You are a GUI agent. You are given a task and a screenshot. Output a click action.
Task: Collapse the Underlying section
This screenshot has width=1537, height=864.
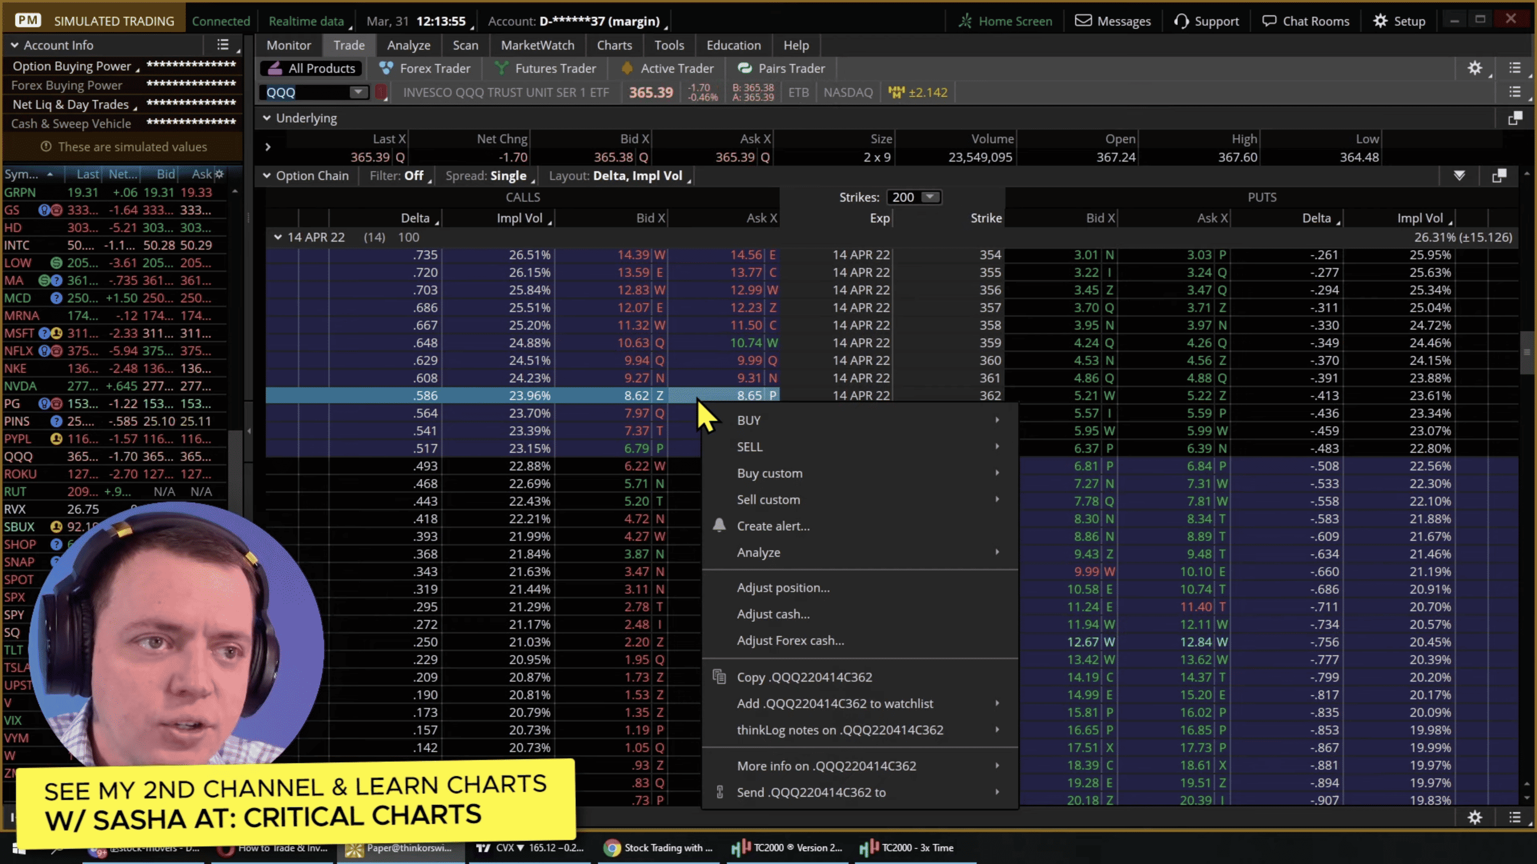[x=267, y=118]
